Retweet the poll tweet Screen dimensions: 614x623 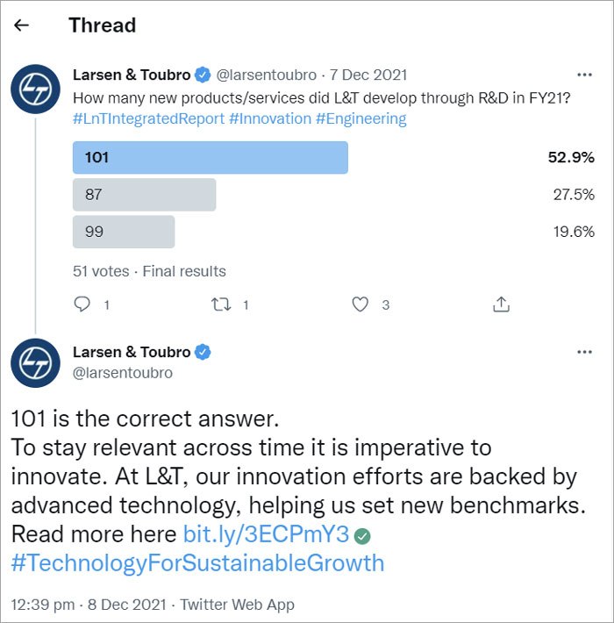click(221, 304)
